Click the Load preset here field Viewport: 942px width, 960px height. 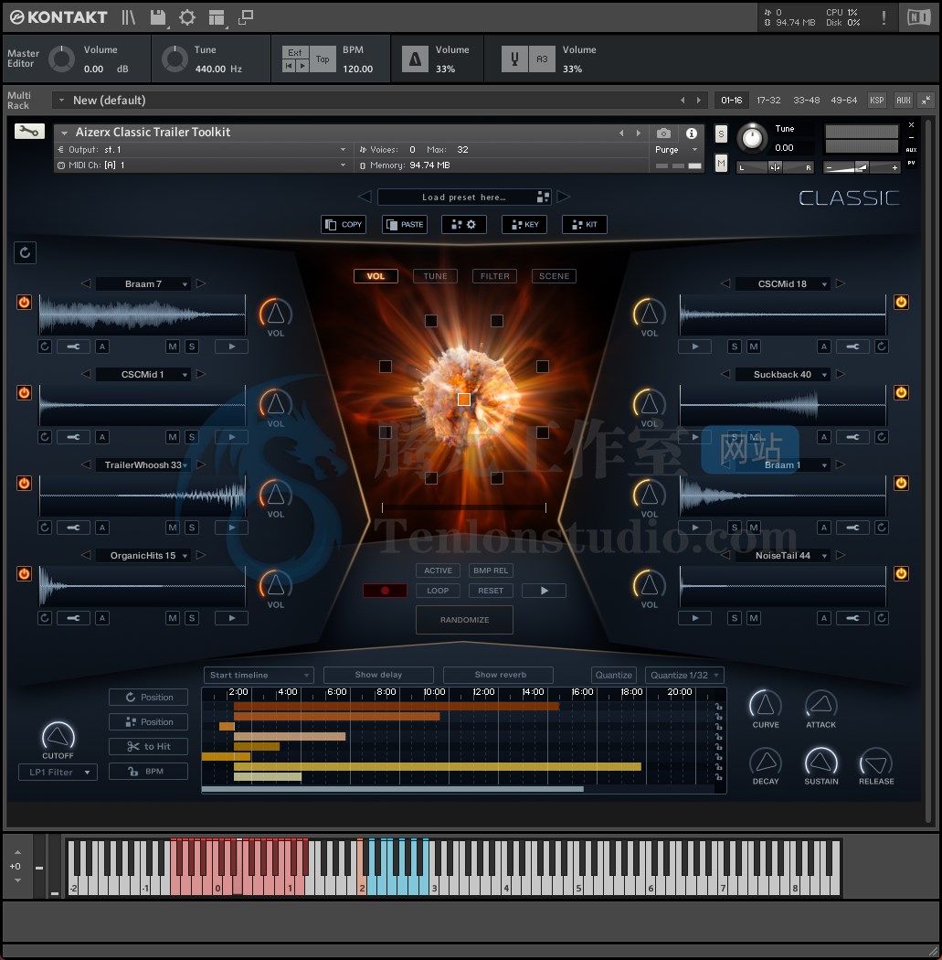point(463,197)
